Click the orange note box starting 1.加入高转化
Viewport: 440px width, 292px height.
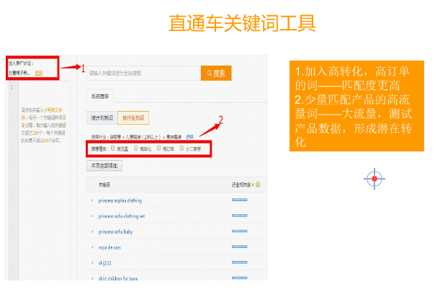click(356, 106)
